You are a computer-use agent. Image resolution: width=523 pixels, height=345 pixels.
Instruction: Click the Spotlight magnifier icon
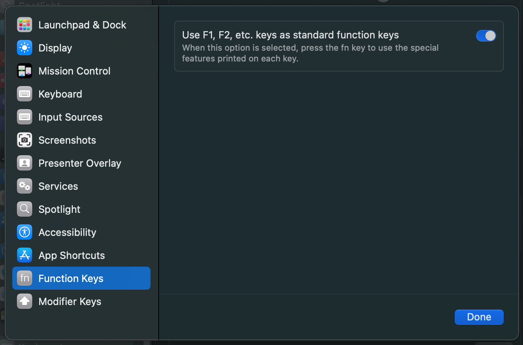25,209
